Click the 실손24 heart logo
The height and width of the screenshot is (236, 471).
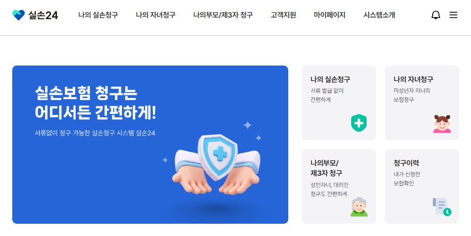pyautogui.click(x=18, y=15)
